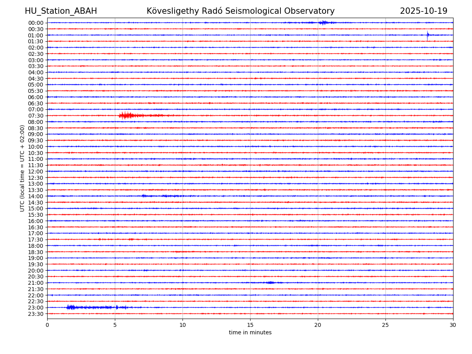Click the 30 tick on the minutes axis
472x354 pixels.
point(453,325)
